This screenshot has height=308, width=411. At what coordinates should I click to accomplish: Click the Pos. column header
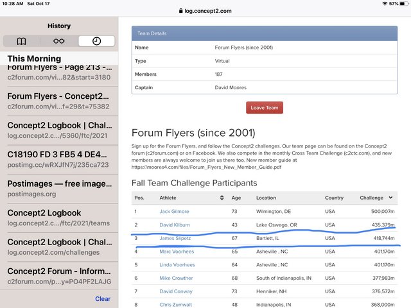(139, 198)
